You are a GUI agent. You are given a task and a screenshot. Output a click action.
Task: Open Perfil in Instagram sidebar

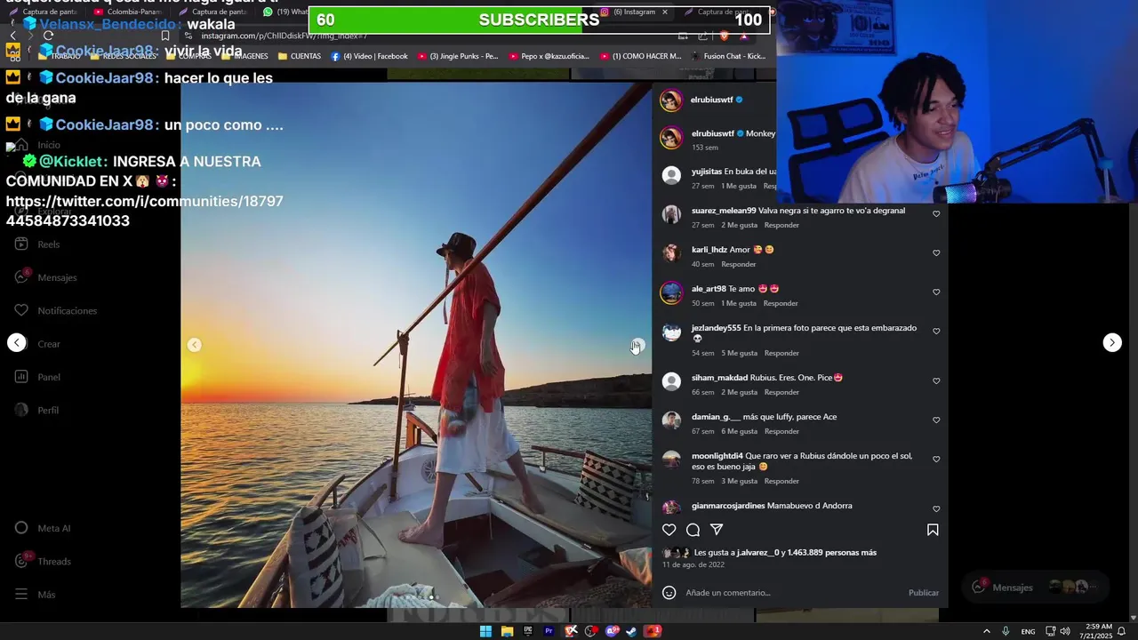(37, 410)
